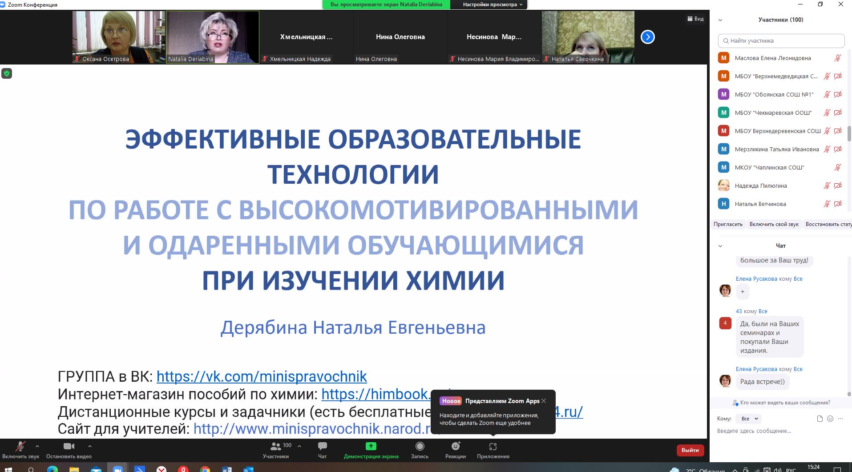The width and height of the screenshot is (852, 472).
Task: Click muted mic icon for МКОУ "Чаплинская СОШ"
Action: [x=837, y=167]
